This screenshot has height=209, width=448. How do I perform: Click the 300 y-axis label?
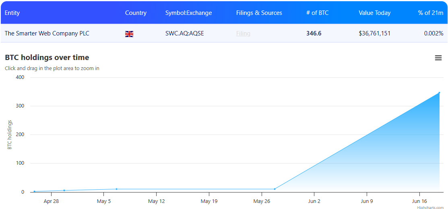click(20, 106)
